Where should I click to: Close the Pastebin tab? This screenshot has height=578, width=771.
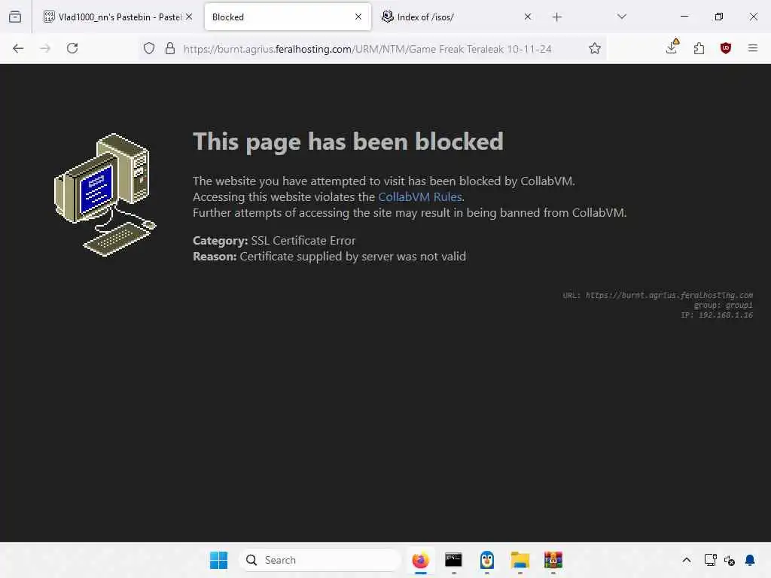[189, 17]
